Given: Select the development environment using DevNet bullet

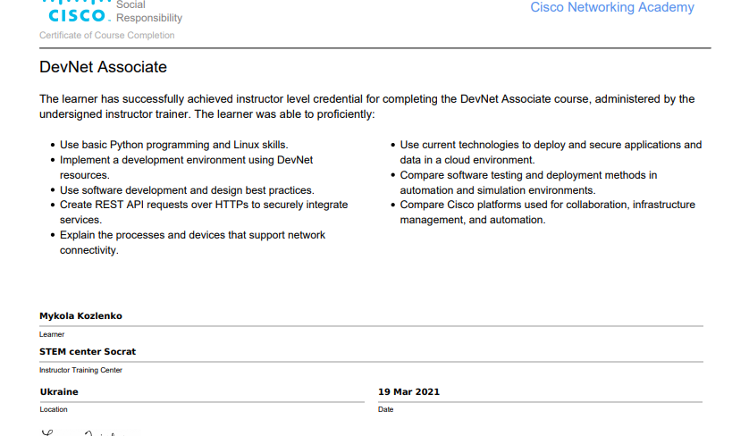Looking at the screenshot, I should click(186, 167).
